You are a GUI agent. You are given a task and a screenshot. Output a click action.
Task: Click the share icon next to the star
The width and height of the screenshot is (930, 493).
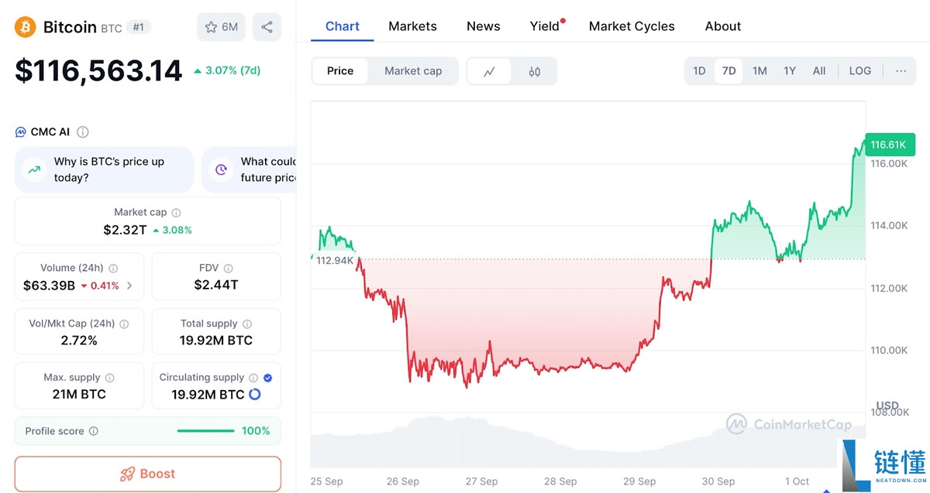[x=267, y=26]
